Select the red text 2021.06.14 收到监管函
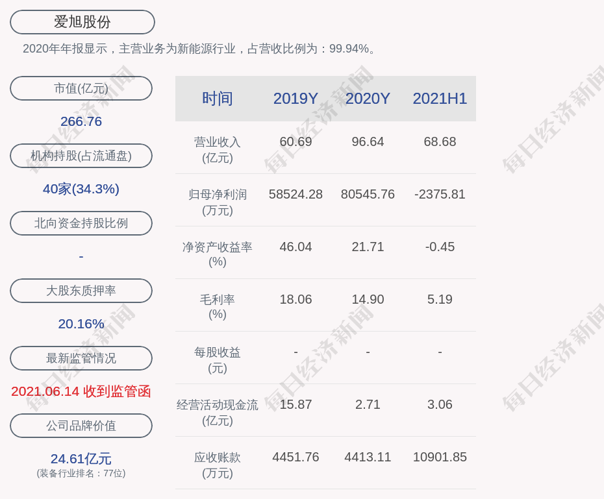This screenshot has width=604, height=499. (x=81, y=392)
